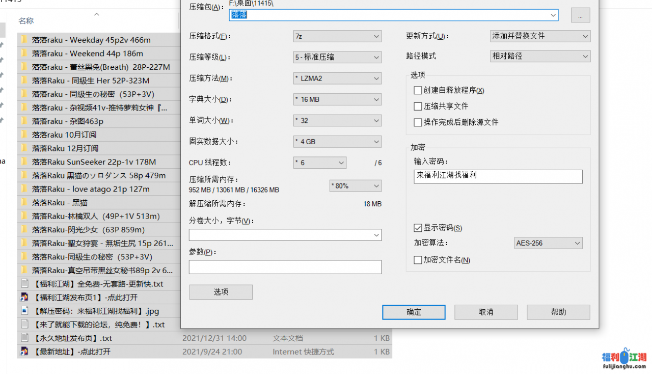Click the 输入密码 text field
The image size is (652, 374).
pyautogui.click(x=498, y=176)
